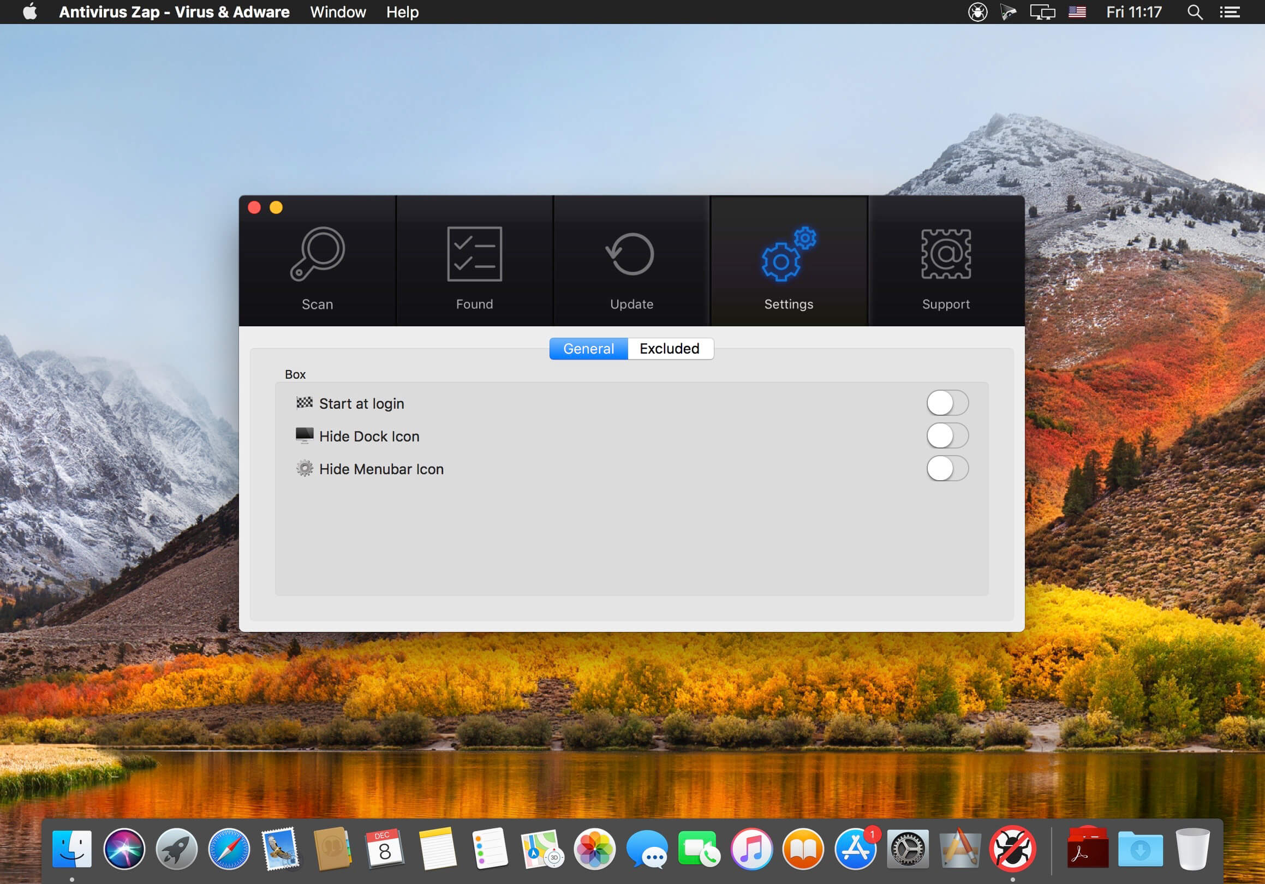The width and height of the screenshot is (1265, 884).
Task: Open the Scan tab with magnifier icon
Action: click(318, 261)
